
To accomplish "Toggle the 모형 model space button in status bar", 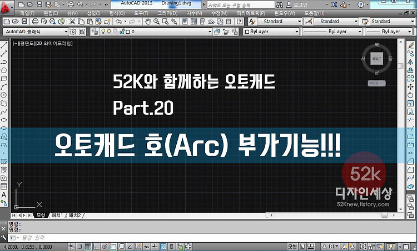I will pos(292,247).
